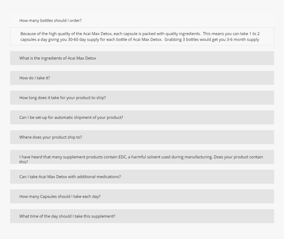Screen dimensions: 284x239
Task: Click the answer text about 30-60 day supply
Action: [140, 37]
